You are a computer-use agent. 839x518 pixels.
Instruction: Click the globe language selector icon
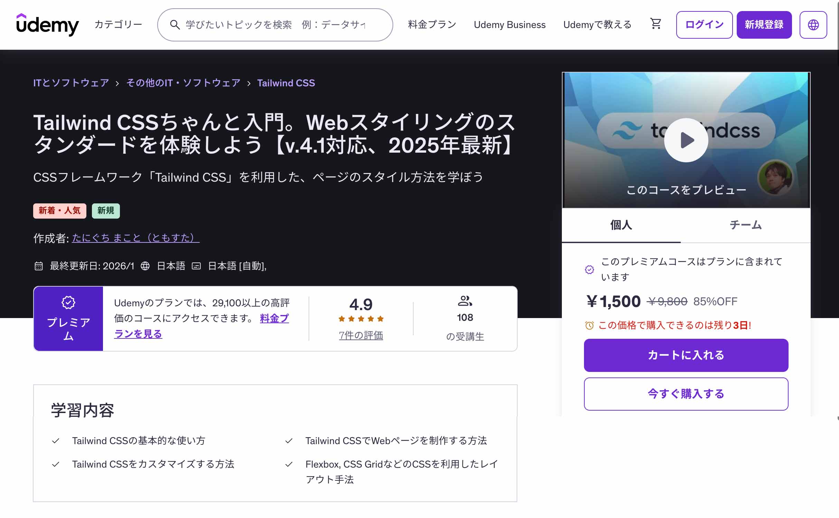point(813,24)
